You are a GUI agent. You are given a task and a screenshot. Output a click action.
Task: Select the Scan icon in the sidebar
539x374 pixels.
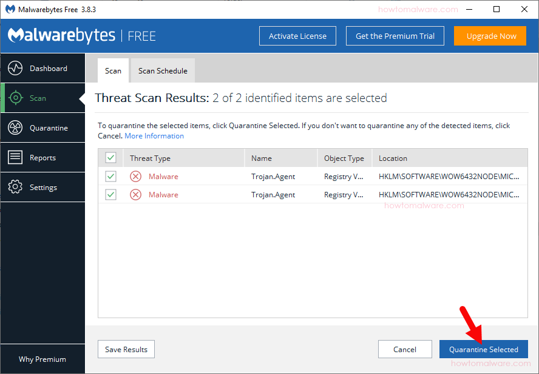pyautogui.click(x=36, y=98)
